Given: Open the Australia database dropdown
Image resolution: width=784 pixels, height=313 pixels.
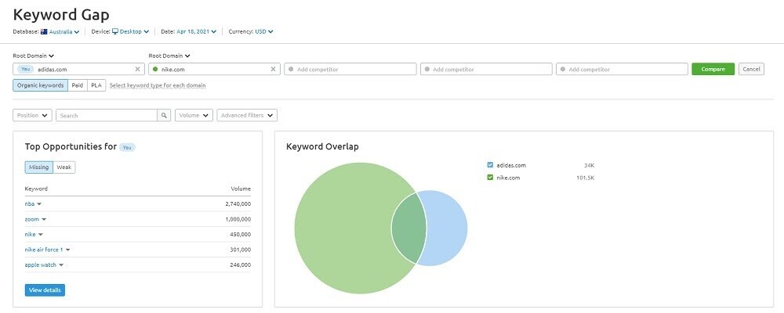Looking at the screenshot, I should [x=64, y=31].
